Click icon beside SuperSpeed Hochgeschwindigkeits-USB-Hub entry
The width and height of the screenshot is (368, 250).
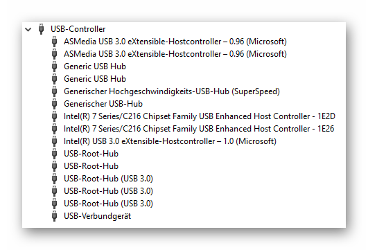pos(55,91)
